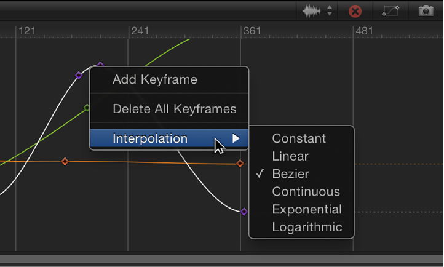Viewport: 444px width, 267px height.
Task: Select Constant interpolation
Action: coord(299,138)
